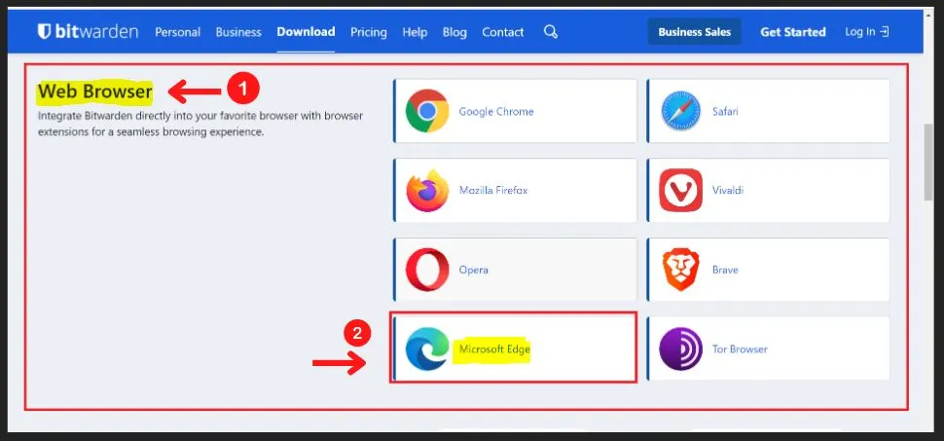Open the Help menu item
The width and height of the screenshot is (944, 441).
coord(415,32)
